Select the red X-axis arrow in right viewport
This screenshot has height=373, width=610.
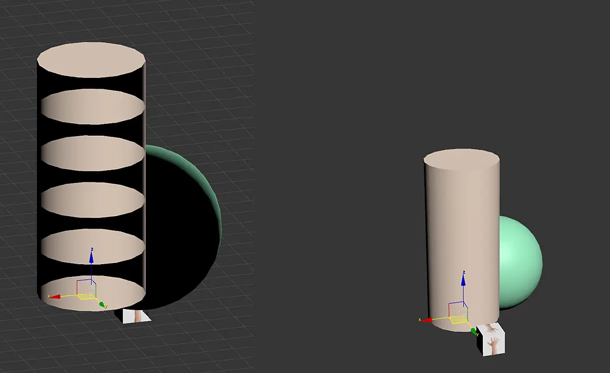click(x=427, y=320)
